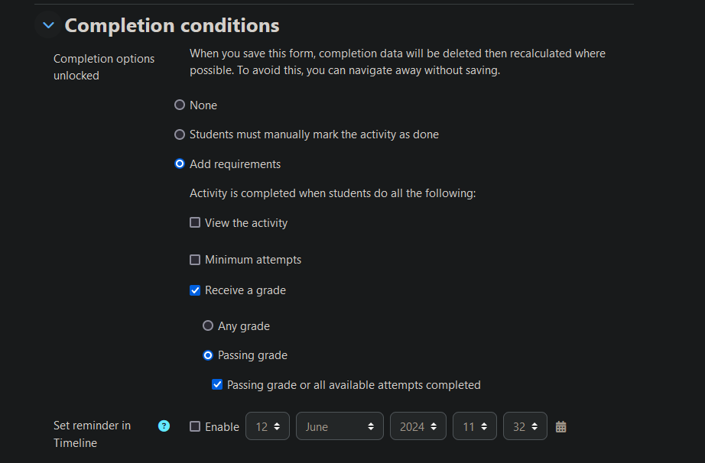Enable the Minimum attempts checkbox

[195, 260]
